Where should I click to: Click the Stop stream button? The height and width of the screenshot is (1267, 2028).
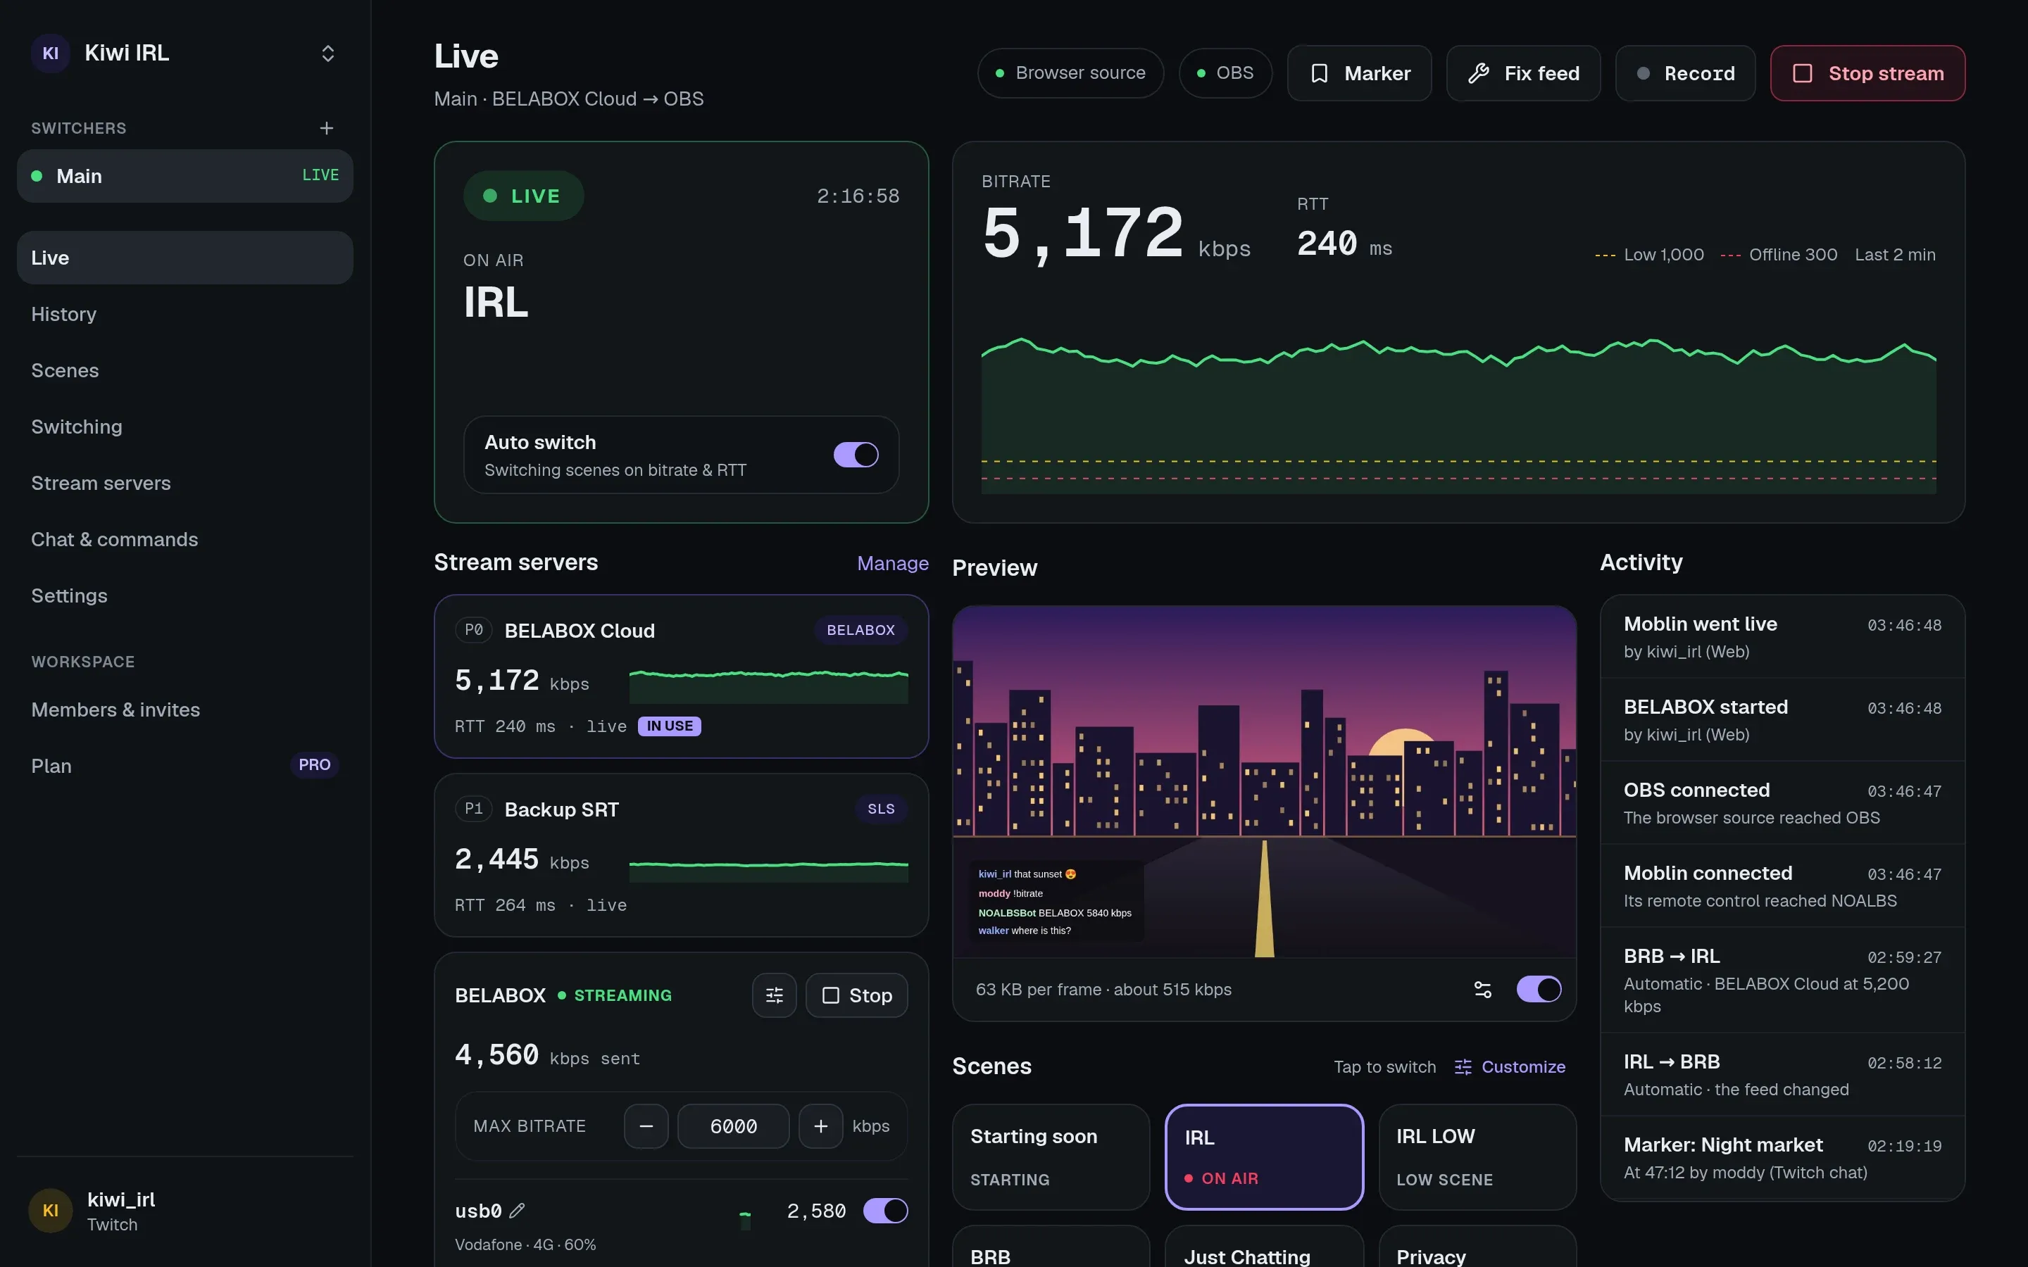point(1868,73)
